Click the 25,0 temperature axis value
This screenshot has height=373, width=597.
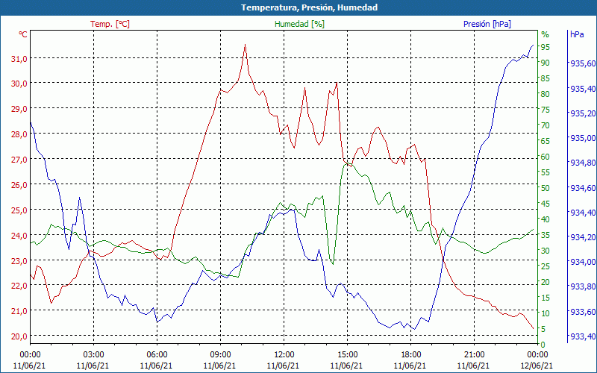[19, 210]
